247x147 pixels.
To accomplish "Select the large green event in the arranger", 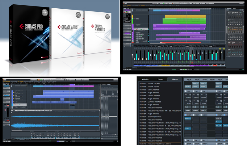I will [184, 21].
